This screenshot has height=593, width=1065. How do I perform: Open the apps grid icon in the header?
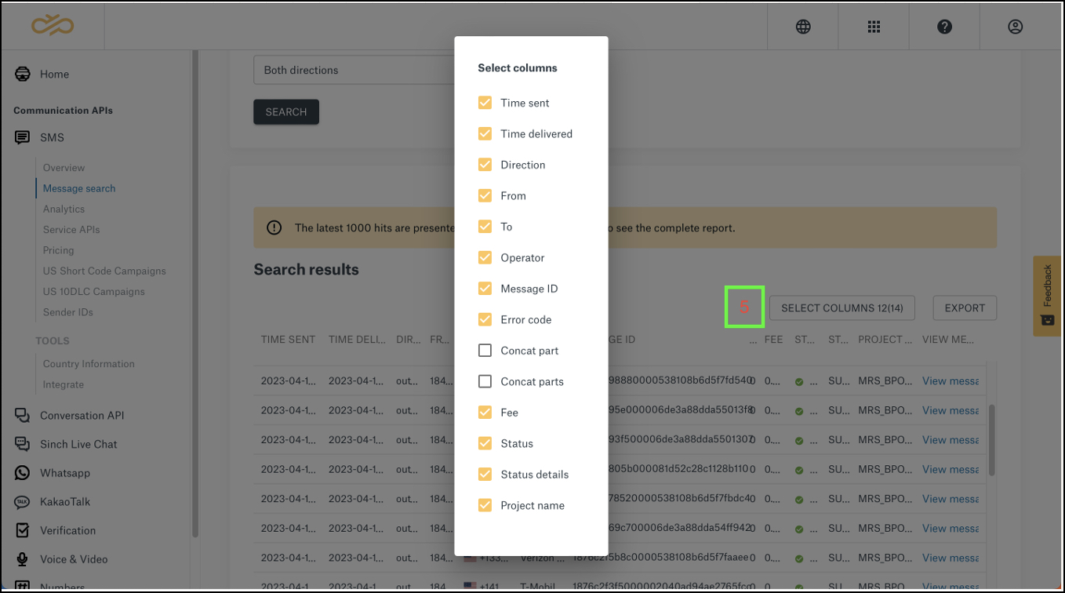[874, 26]
